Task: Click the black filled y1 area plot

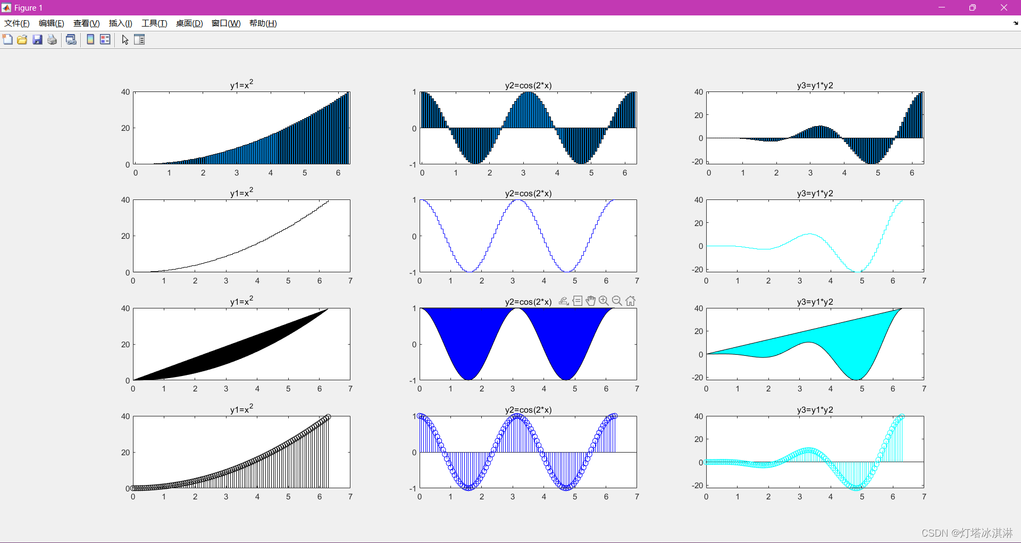Action: tap(241, 345)
